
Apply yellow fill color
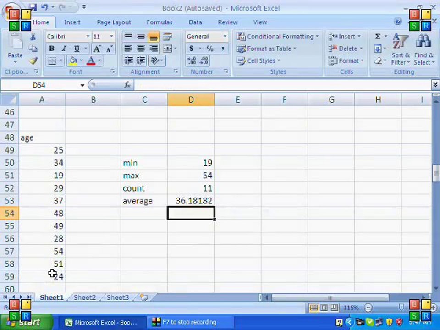(x=73, y=61)
